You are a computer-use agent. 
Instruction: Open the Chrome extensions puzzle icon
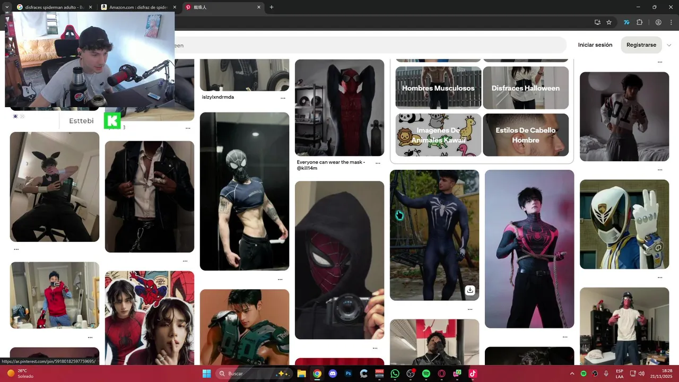click(x=639, y=22)
